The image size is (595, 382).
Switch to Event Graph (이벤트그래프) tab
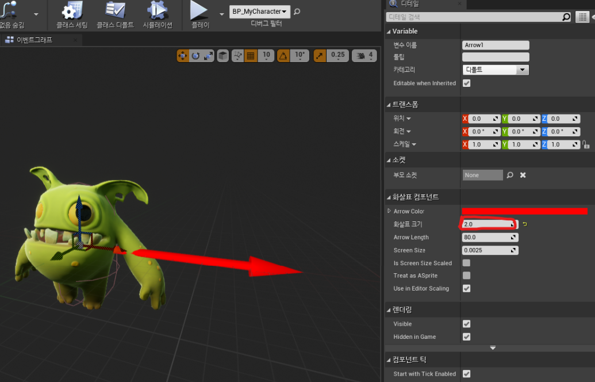click(34, 40)
